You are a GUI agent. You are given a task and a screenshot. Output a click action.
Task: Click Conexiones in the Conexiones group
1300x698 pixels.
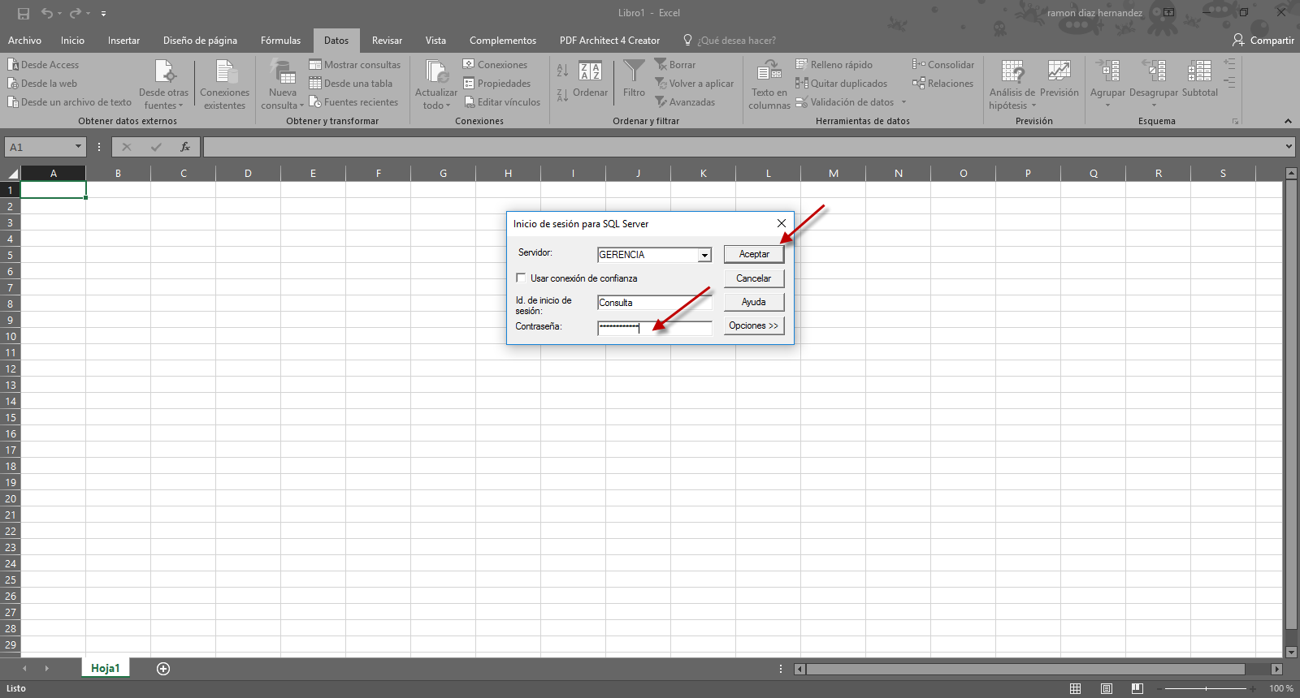click(x=495, y=65)
